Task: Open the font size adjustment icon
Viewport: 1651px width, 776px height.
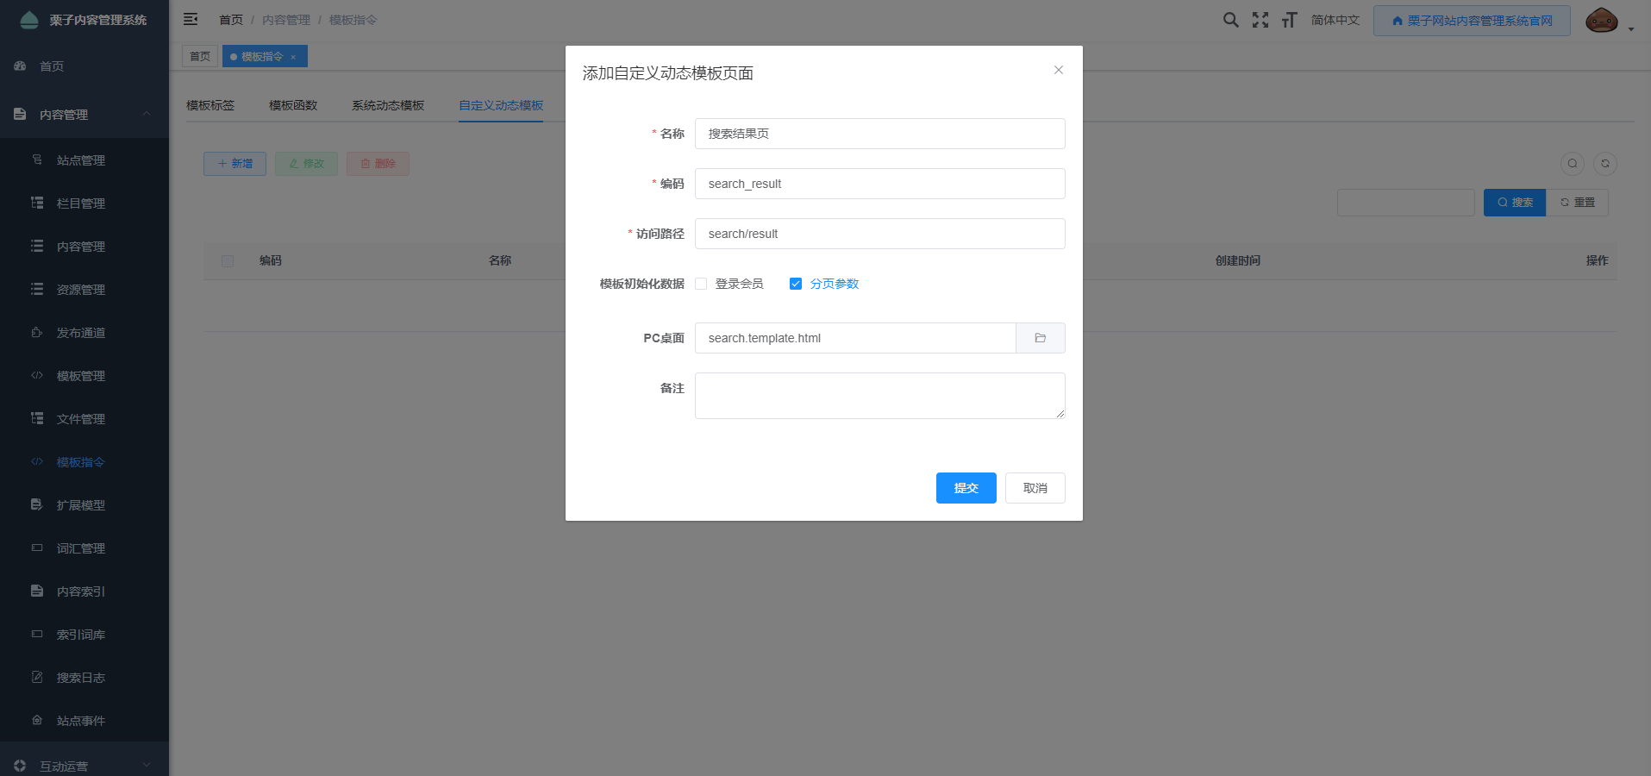Action: click(1289, 20)
